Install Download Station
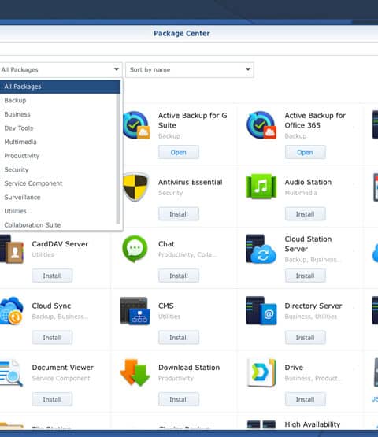 (179, 399)
